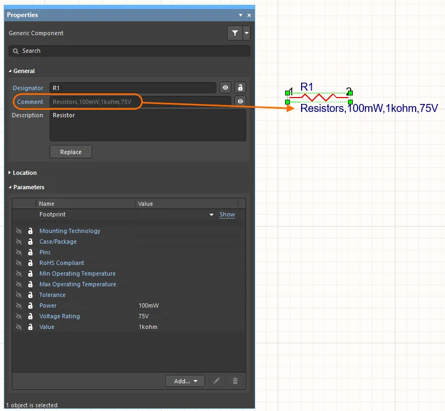Toggle Comment visibility eye icon
This screenshot has width=445, height=411.
tap(240, 101)
